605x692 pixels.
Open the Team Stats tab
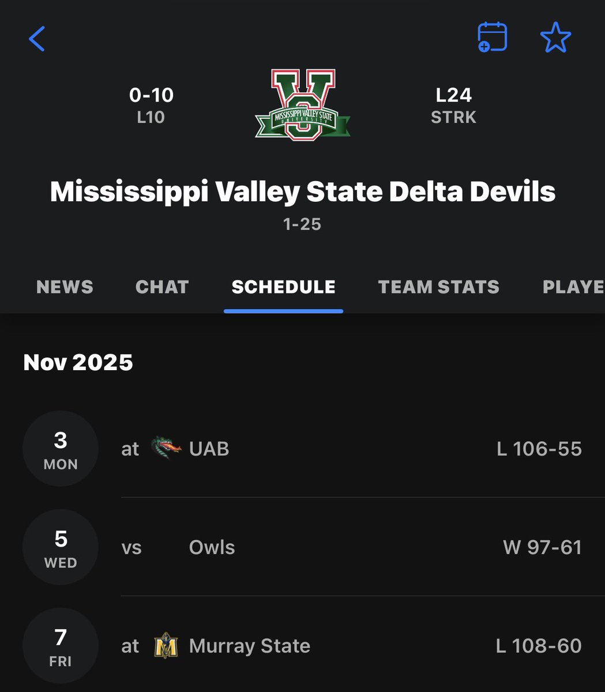(438, 287)
